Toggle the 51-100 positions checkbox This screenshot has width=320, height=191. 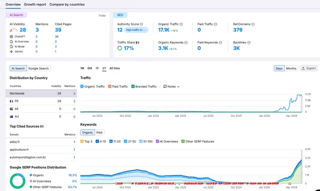point(141,141)
